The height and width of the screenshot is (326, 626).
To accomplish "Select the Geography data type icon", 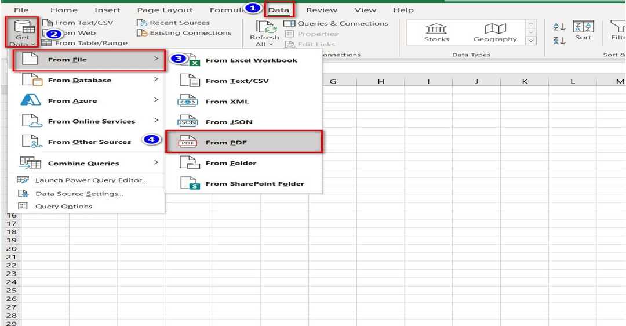I will (494, 28).
